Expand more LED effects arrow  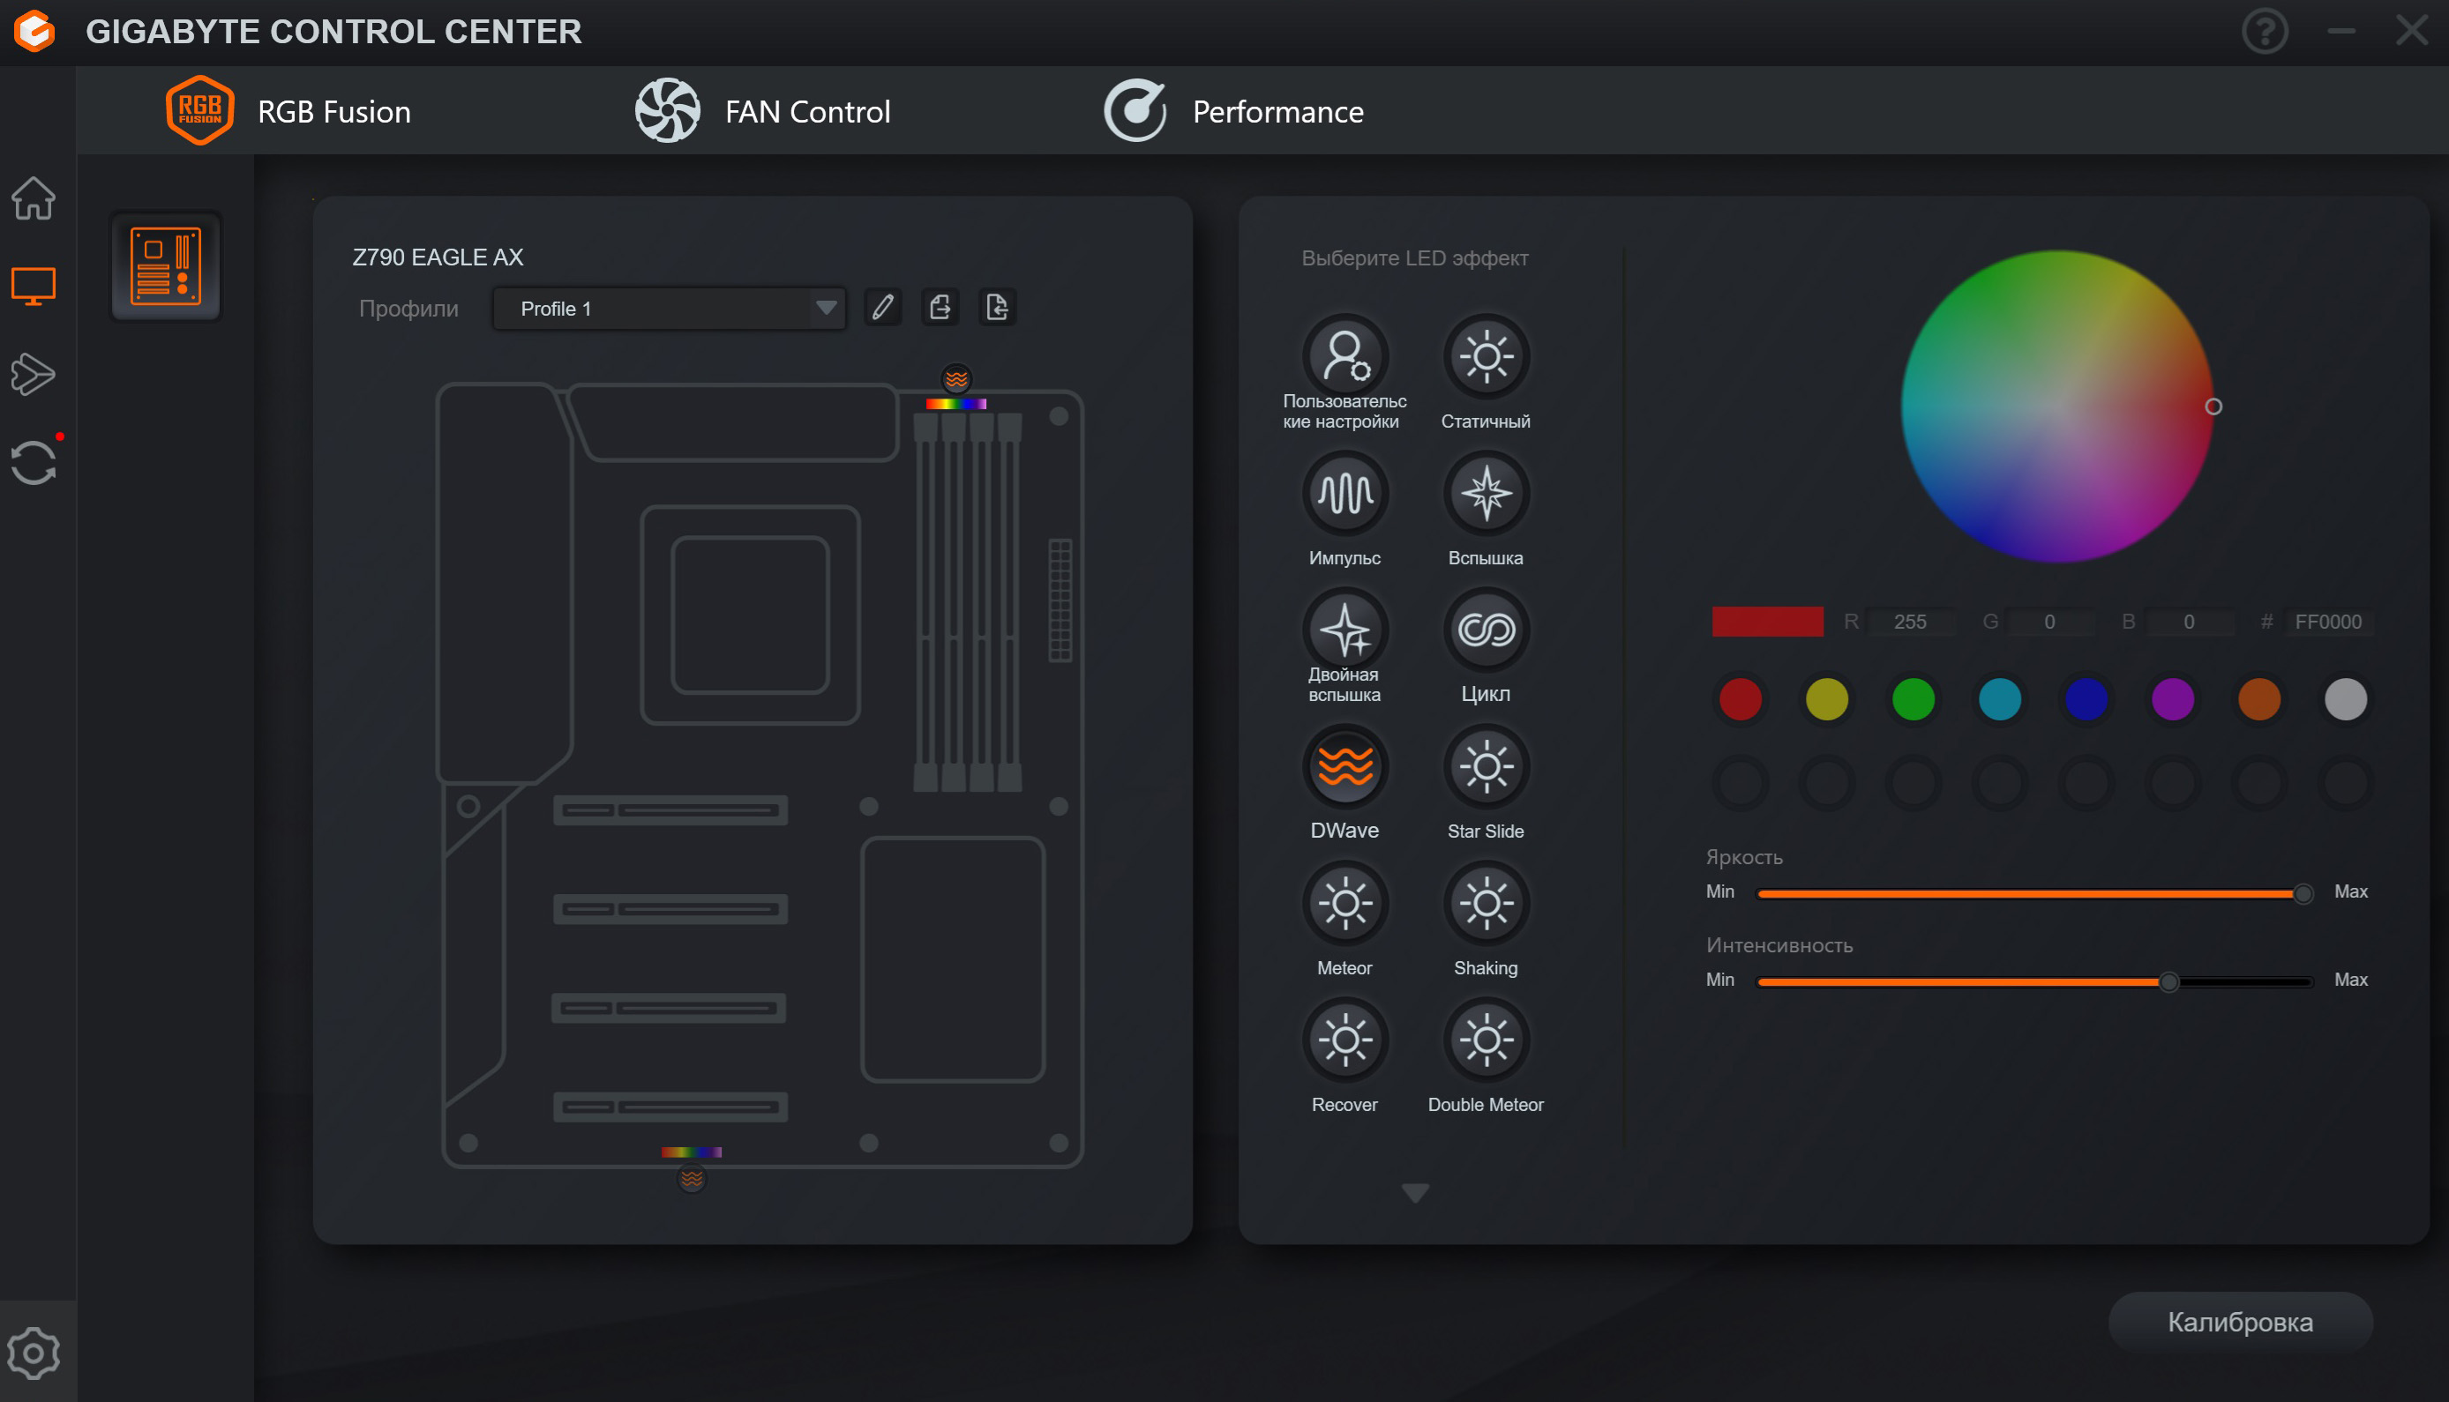(1414, 1194)
